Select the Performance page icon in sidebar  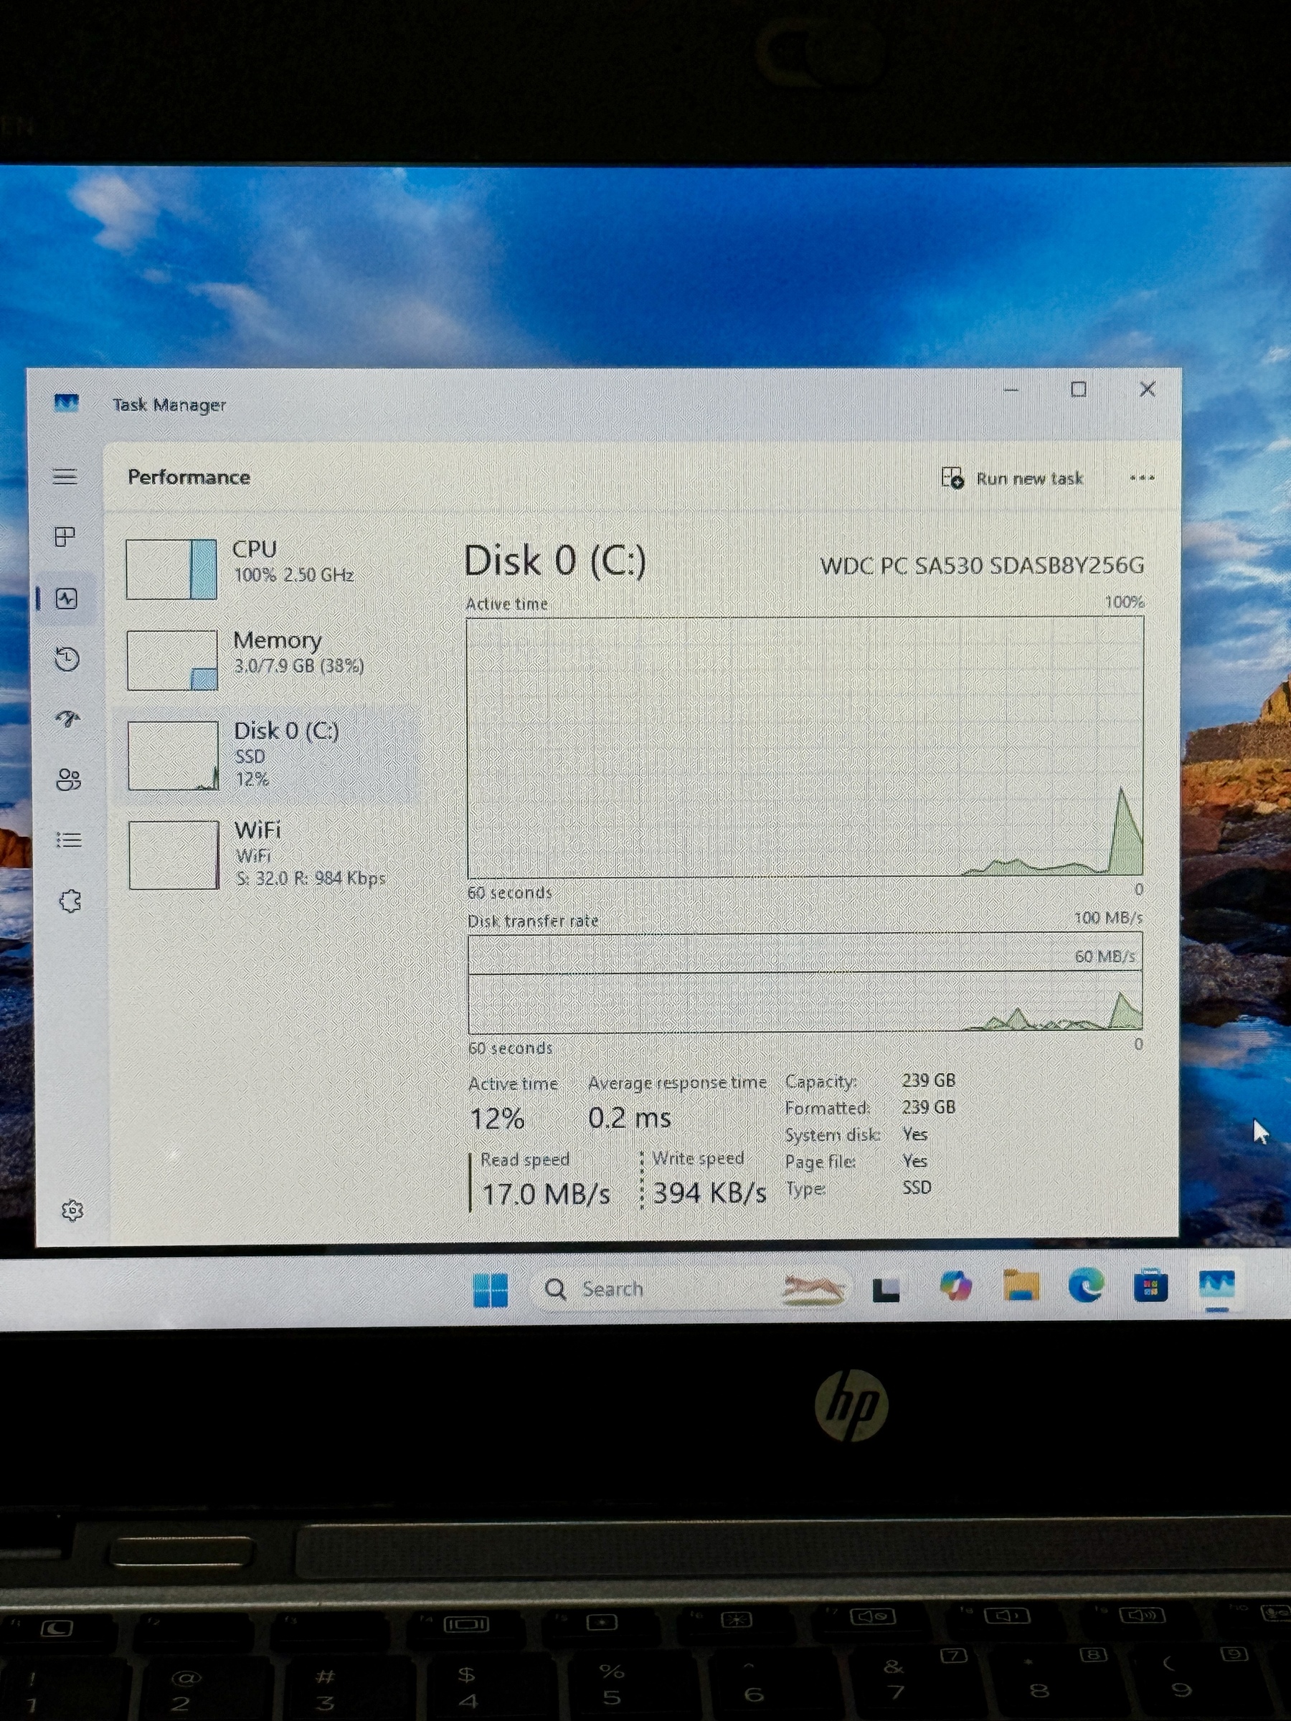[66, 598]
